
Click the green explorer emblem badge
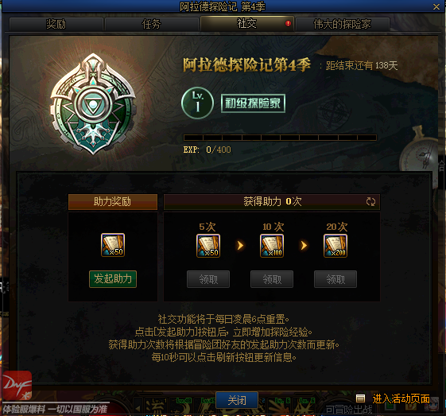point(93,104)
